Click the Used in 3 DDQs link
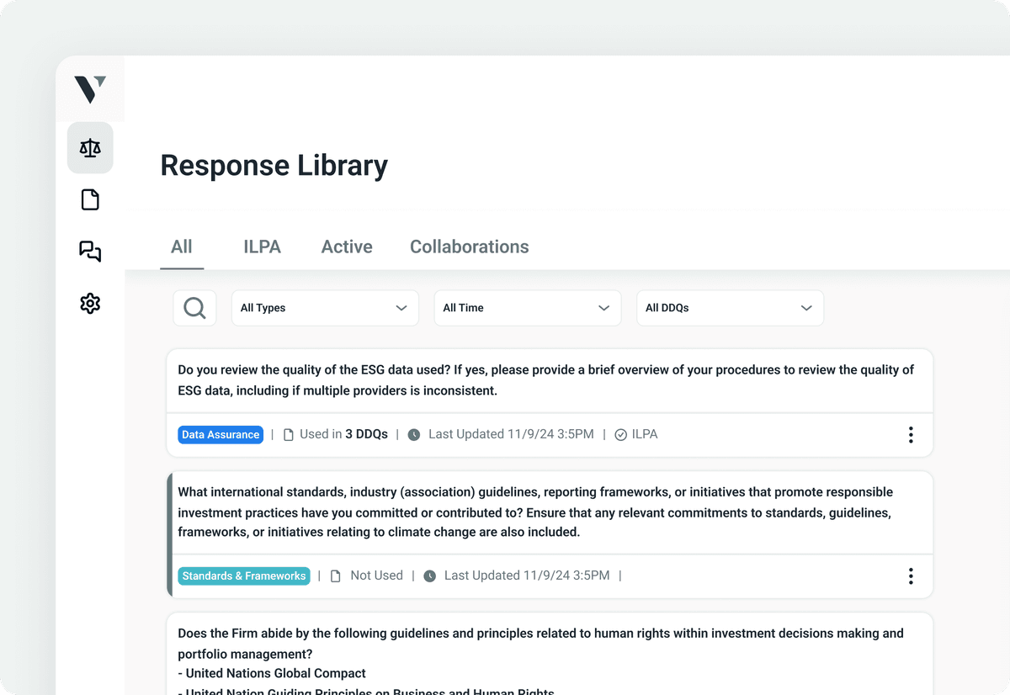Image resolution: width=1010 pixels, height=695 pixels. 343,434
